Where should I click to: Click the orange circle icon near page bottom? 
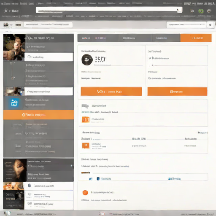85,192
